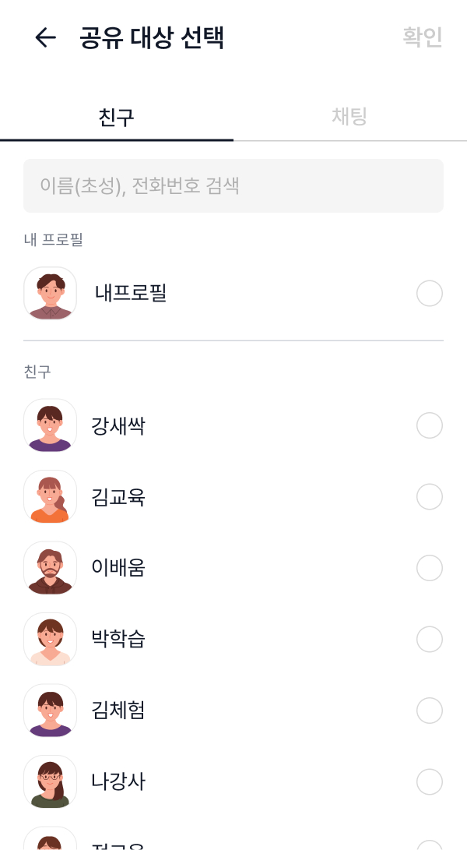Viewport: 467px width, 850px height.
Task: Select 이배움 as share target
Action: 430,568
